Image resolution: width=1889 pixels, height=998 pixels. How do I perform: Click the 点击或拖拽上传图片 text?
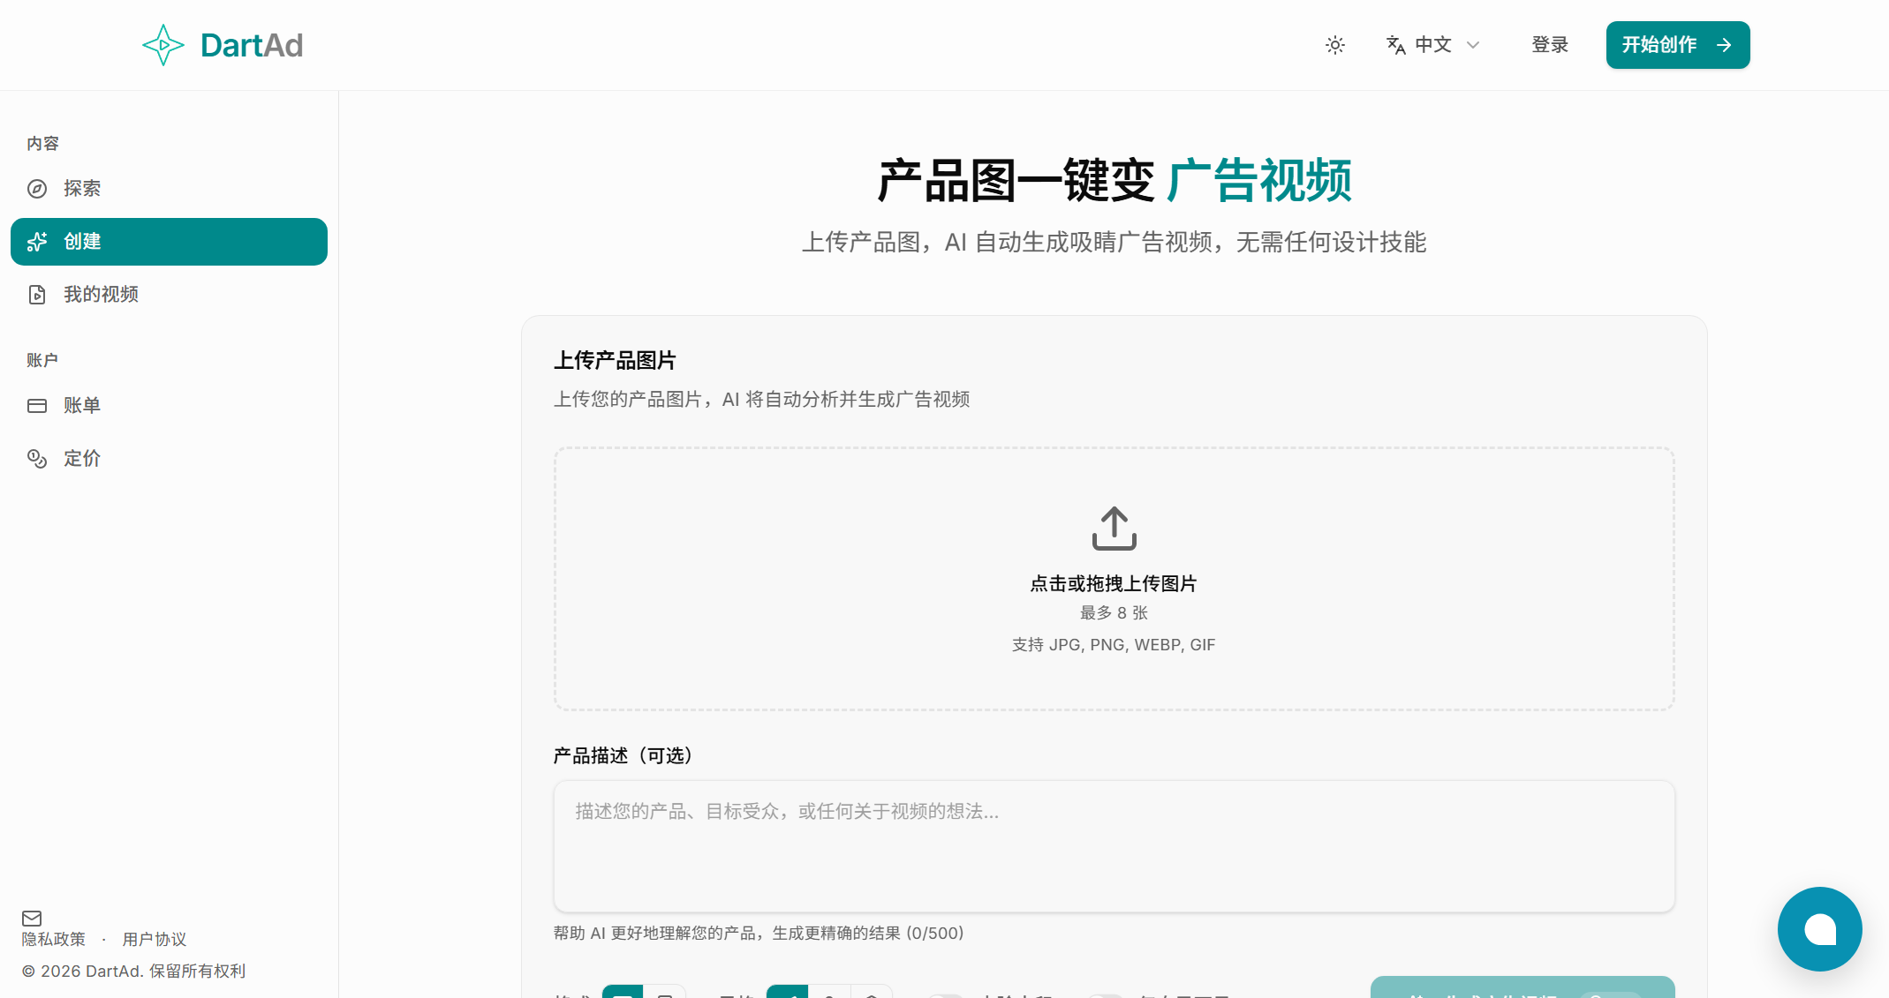coord(1114,584)
